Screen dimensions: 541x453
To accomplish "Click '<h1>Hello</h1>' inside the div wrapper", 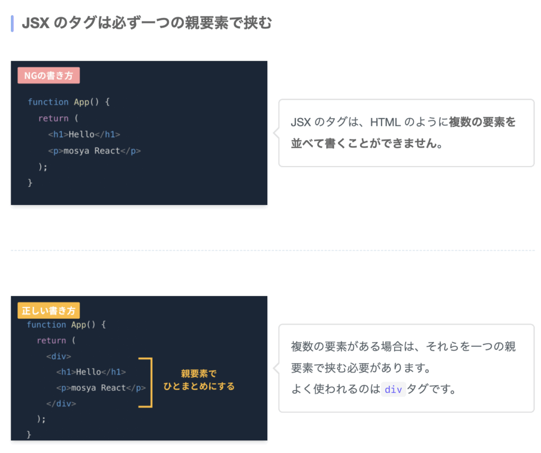I will click(91, 372).
